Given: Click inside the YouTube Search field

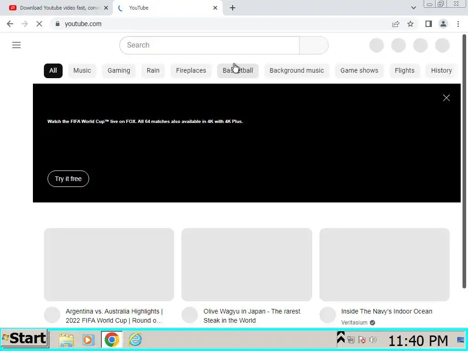Looking at the screenshot, I should pos(209,45).
